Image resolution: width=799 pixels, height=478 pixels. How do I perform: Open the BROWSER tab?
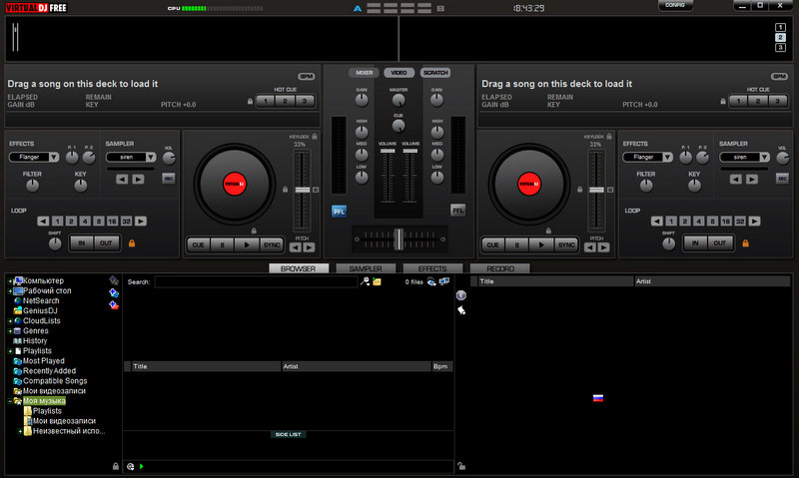click(298, 268)
